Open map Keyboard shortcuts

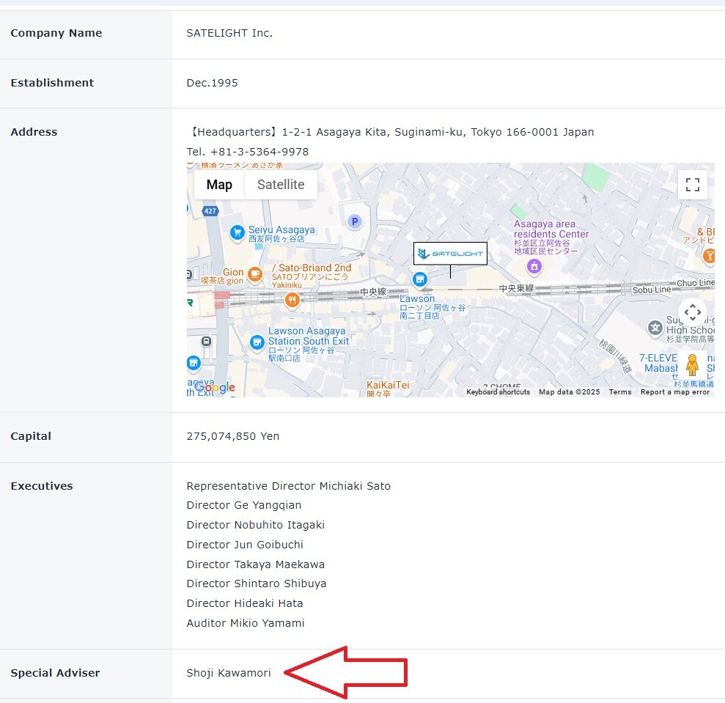(x=498, y=391)
